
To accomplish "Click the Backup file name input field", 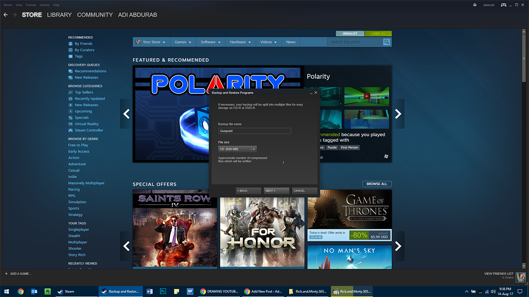I will 254,131.
